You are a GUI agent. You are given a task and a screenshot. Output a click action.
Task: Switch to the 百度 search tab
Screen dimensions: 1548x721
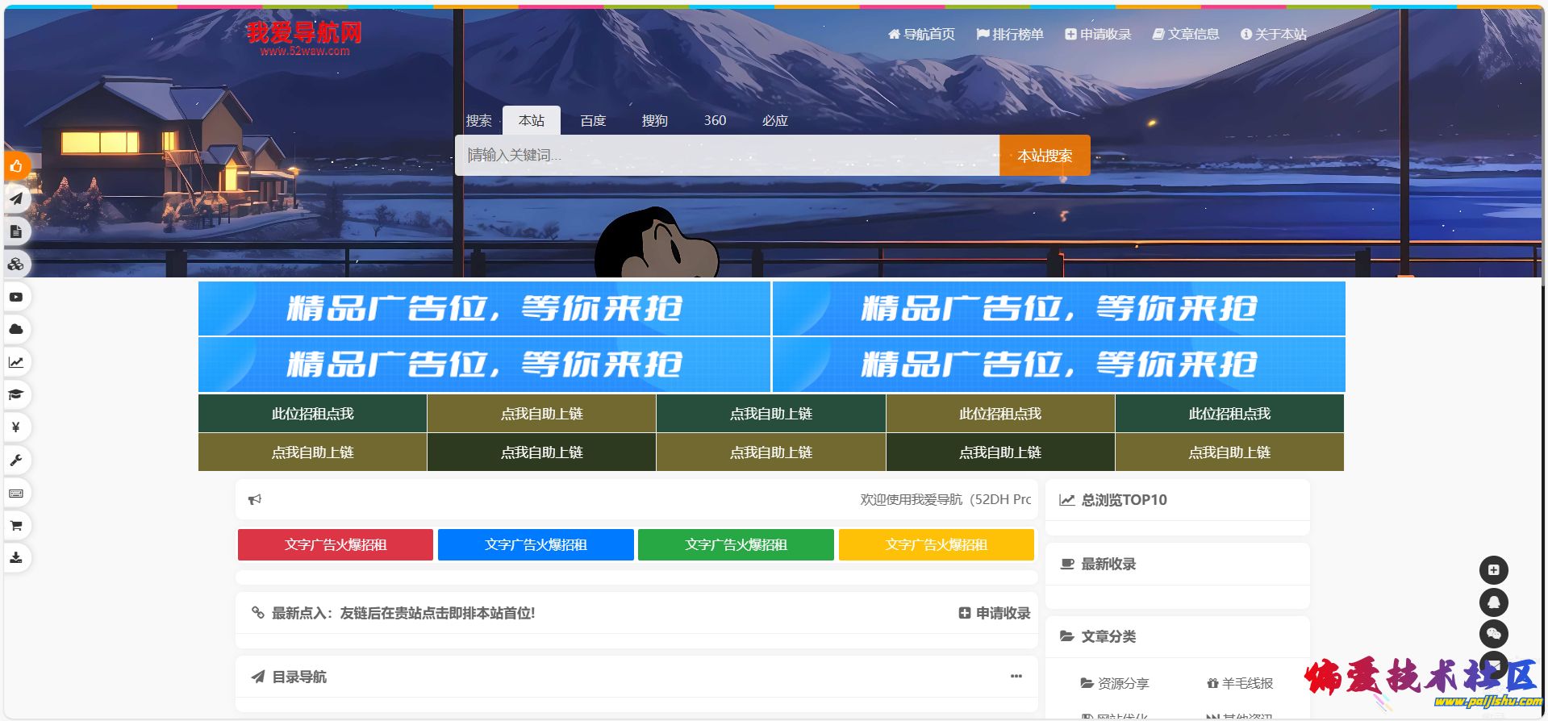pos(593,121)
